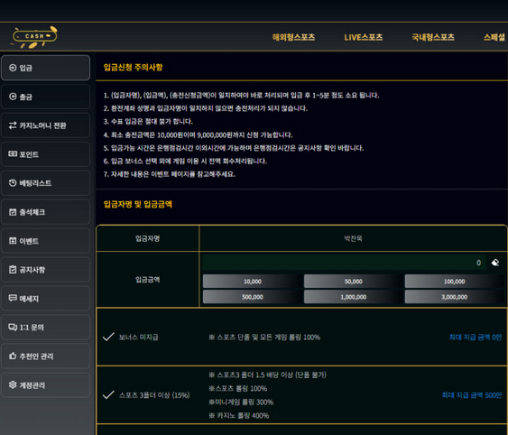Click the 입금금액 table label
The image size is (508, 435).
pos(148,280)
